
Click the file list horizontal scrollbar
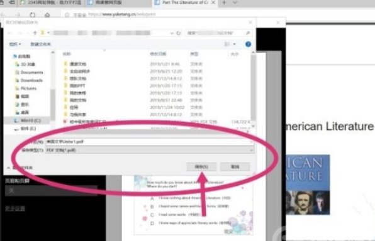pyautogui.click(x=153, y=131)
